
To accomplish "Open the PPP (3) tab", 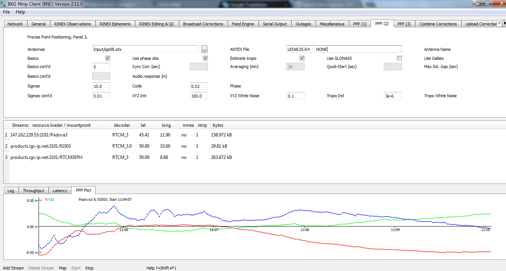I will pyautogui.click(x=404, y=24).
